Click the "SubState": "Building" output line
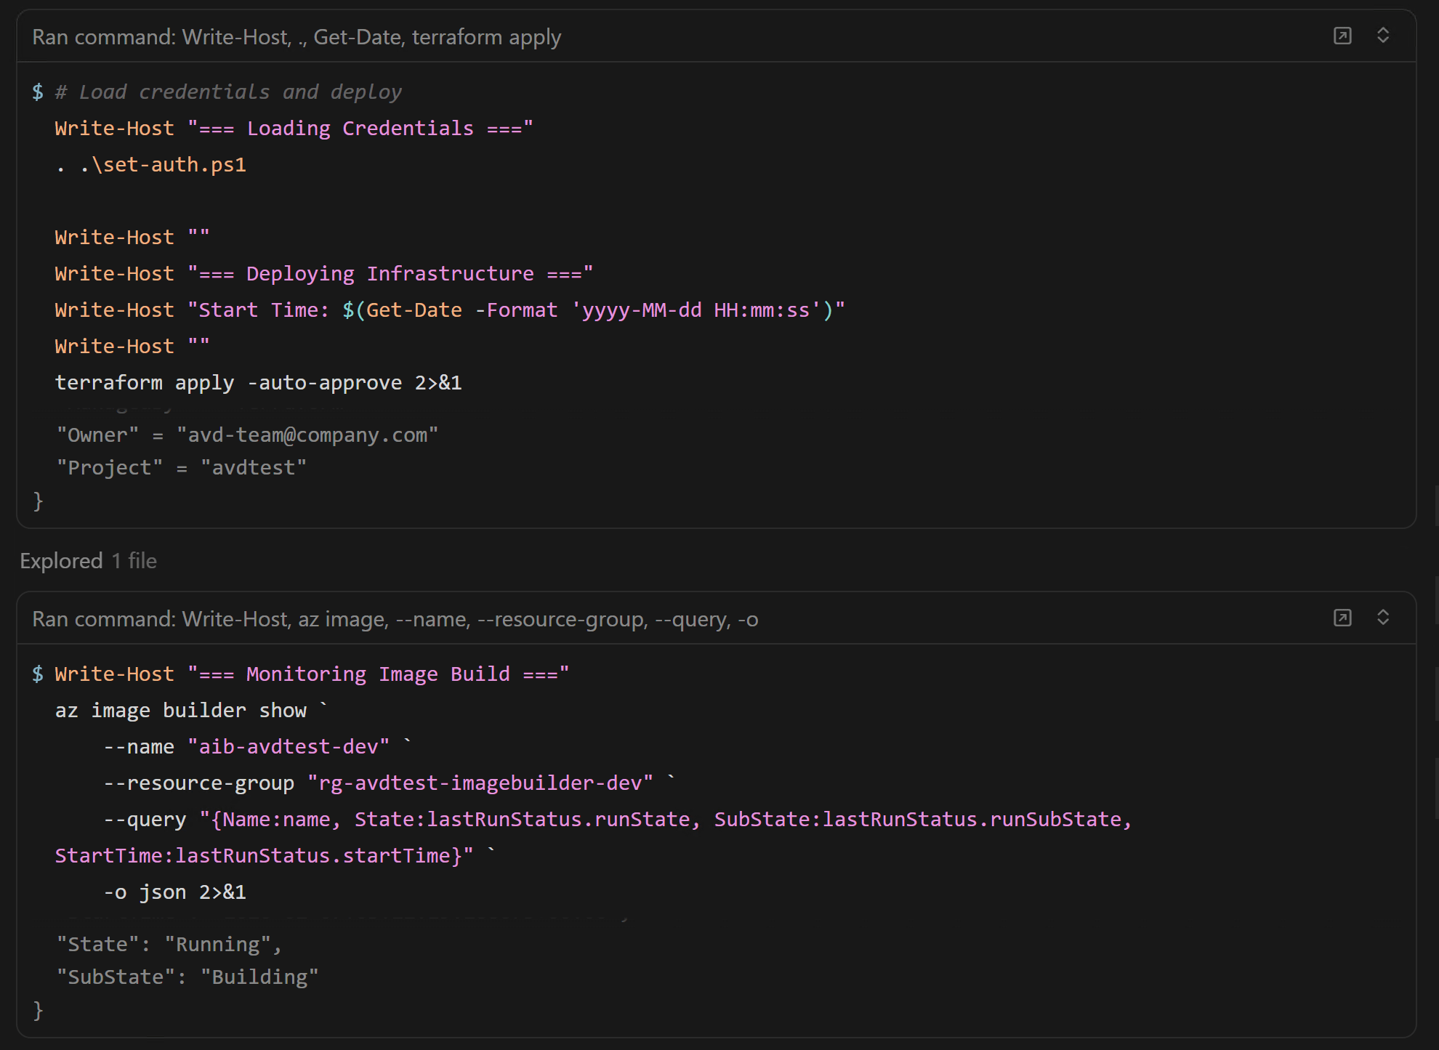The image size is (1439, 1050). tap(188, 977)
